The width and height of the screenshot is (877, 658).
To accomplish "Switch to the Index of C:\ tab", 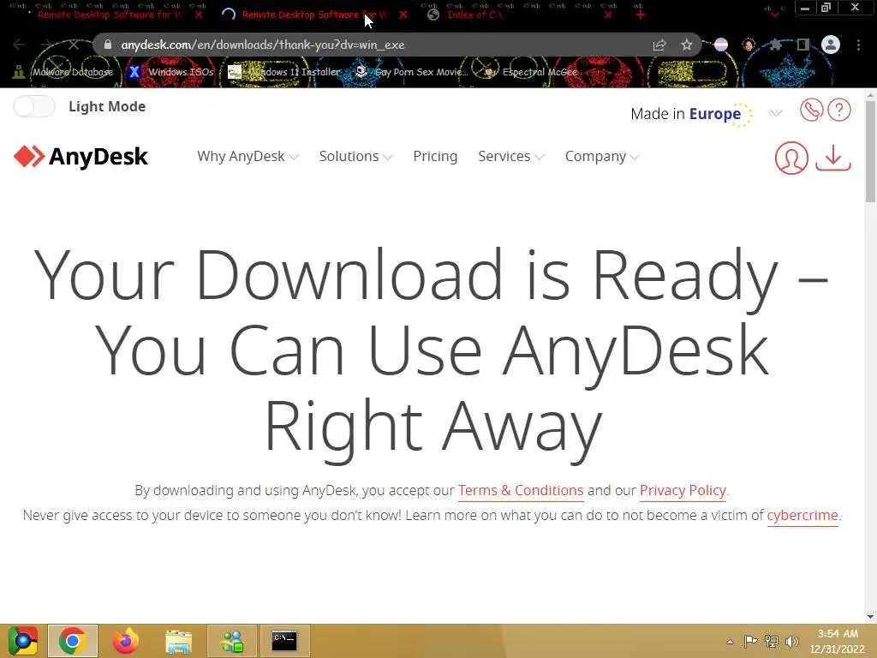I will 475,15.
